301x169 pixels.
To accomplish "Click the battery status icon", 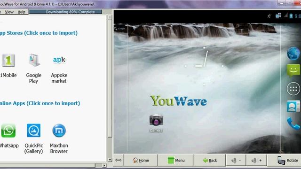I will [291, 16].
